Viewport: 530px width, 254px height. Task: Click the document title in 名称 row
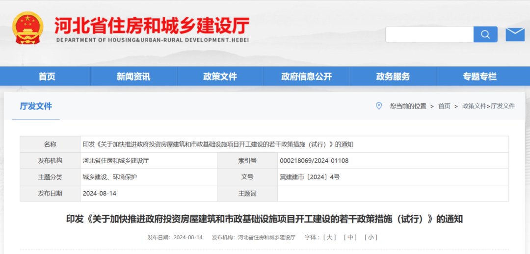(218, 144)
